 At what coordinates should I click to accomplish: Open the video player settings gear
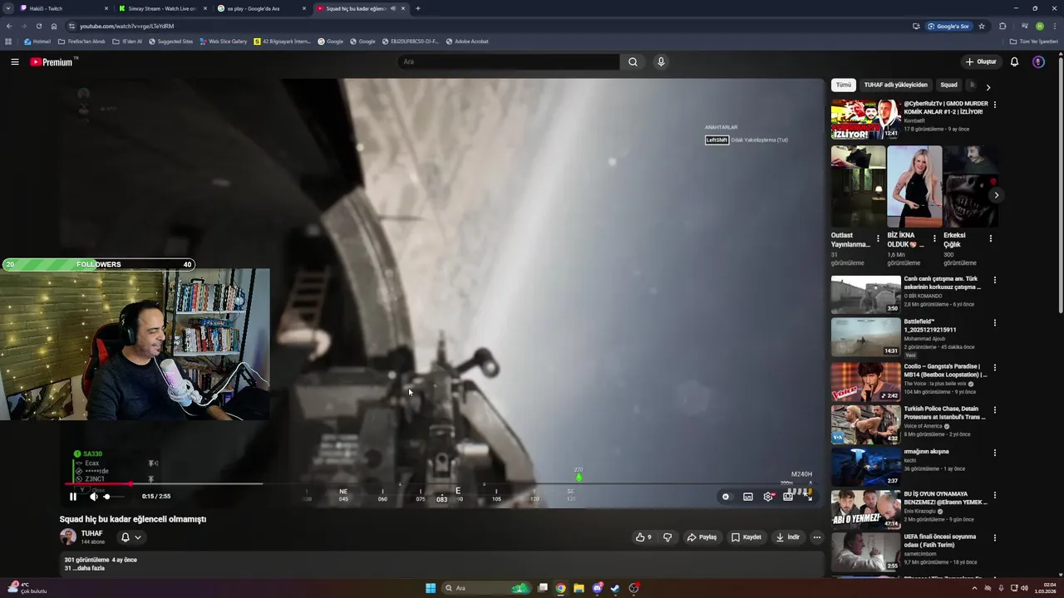click(x=768, y=497)
